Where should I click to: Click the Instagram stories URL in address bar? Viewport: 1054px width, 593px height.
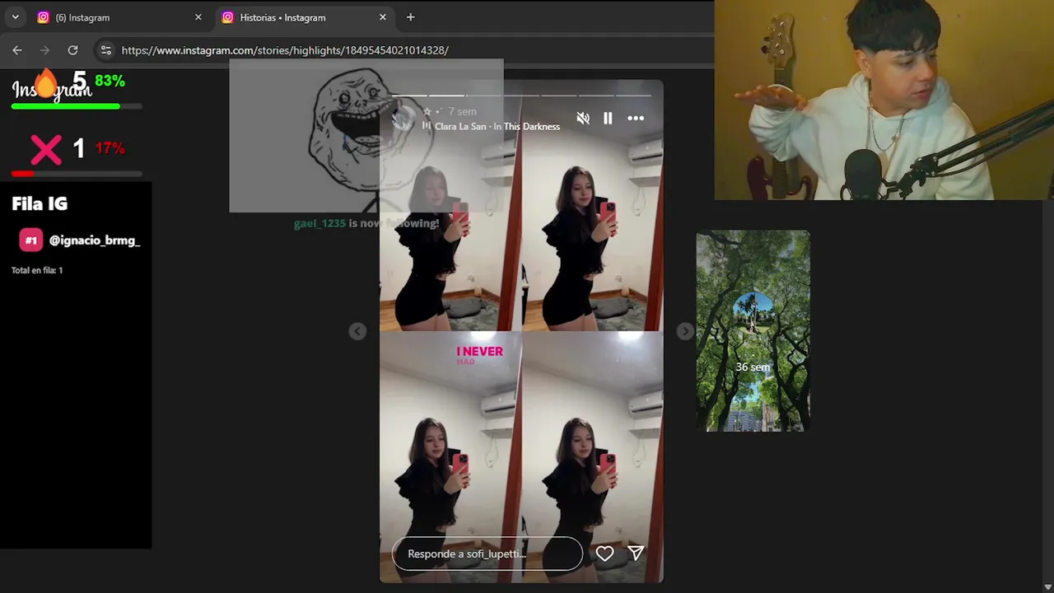coord(285,50)
